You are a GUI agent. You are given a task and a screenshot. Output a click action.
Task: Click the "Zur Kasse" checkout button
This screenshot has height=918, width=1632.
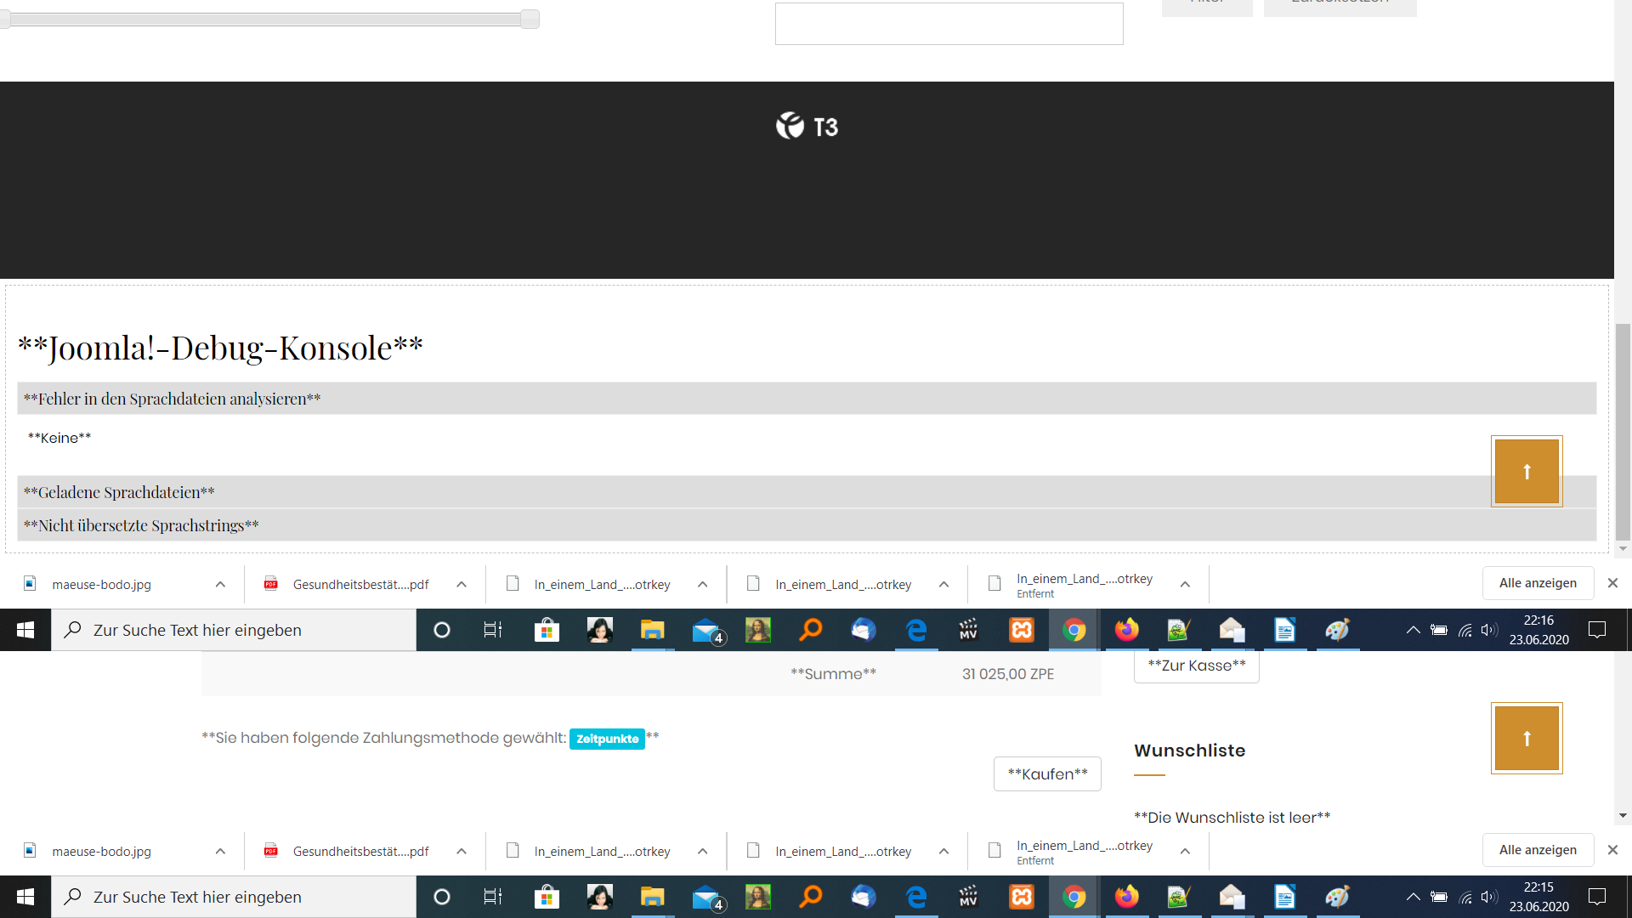click(x=1196, y=666)
